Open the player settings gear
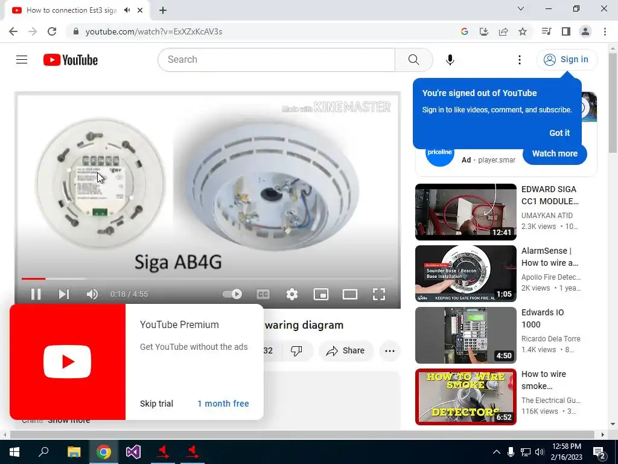618x464 pixels. point(292,294)
